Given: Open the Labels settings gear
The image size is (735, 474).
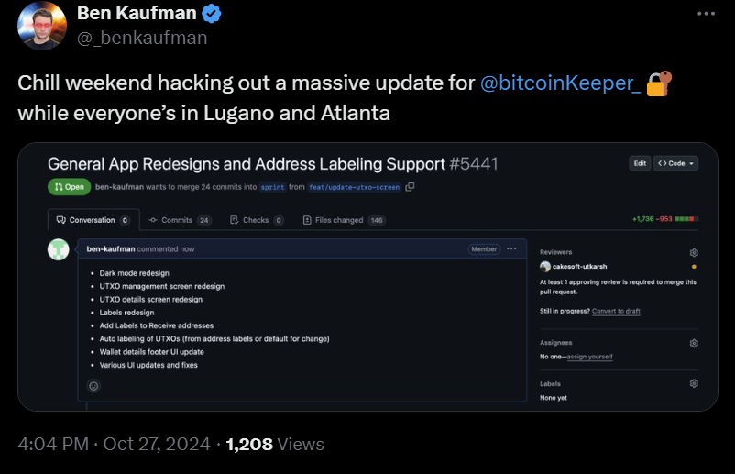Looking at the screenshot, I should coord(694,383).
